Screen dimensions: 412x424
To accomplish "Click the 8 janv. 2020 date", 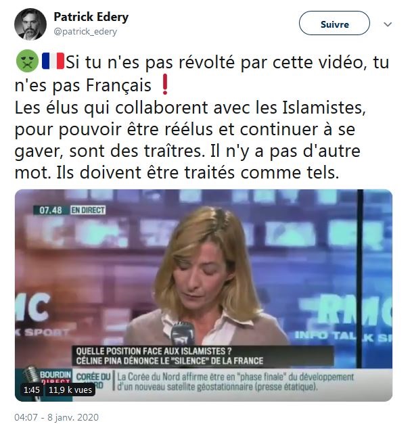I will 73,417.
